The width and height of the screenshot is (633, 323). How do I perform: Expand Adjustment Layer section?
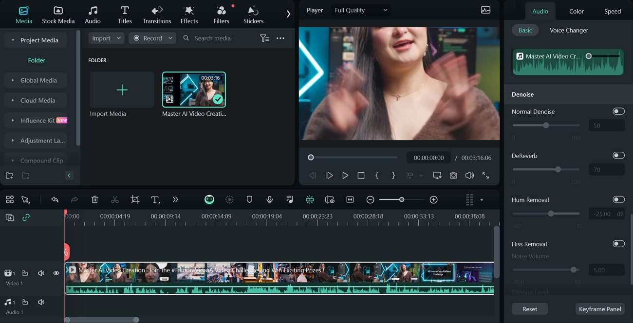[x=13, y=141]
